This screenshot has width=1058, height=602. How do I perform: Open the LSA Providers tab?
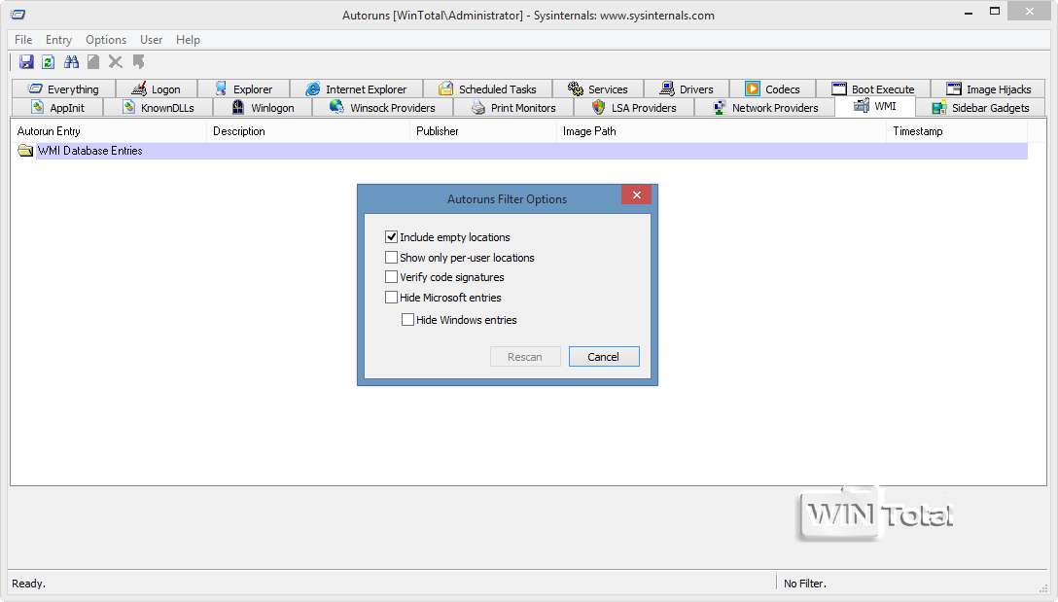634,107
